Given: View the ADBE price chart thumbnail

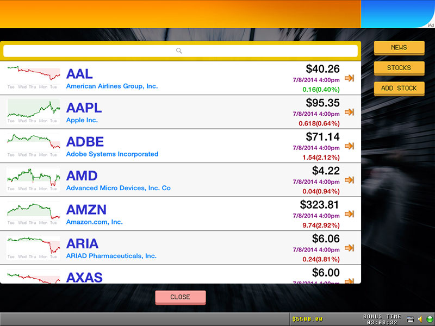Looking at the screenshot, I should pos(33,146).
